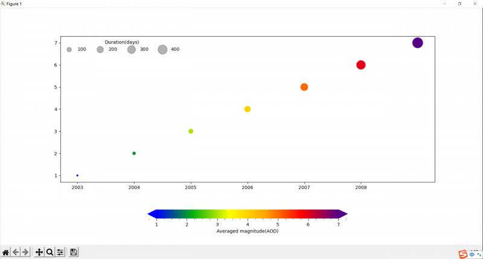Open the Configure subplots sliders icon

pos(60,252)
